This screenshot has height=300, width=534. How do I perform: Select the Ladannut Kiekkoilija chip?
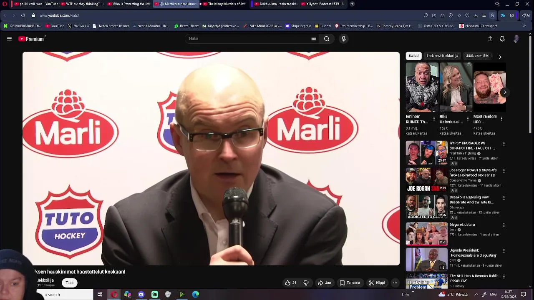coord(442,56)
